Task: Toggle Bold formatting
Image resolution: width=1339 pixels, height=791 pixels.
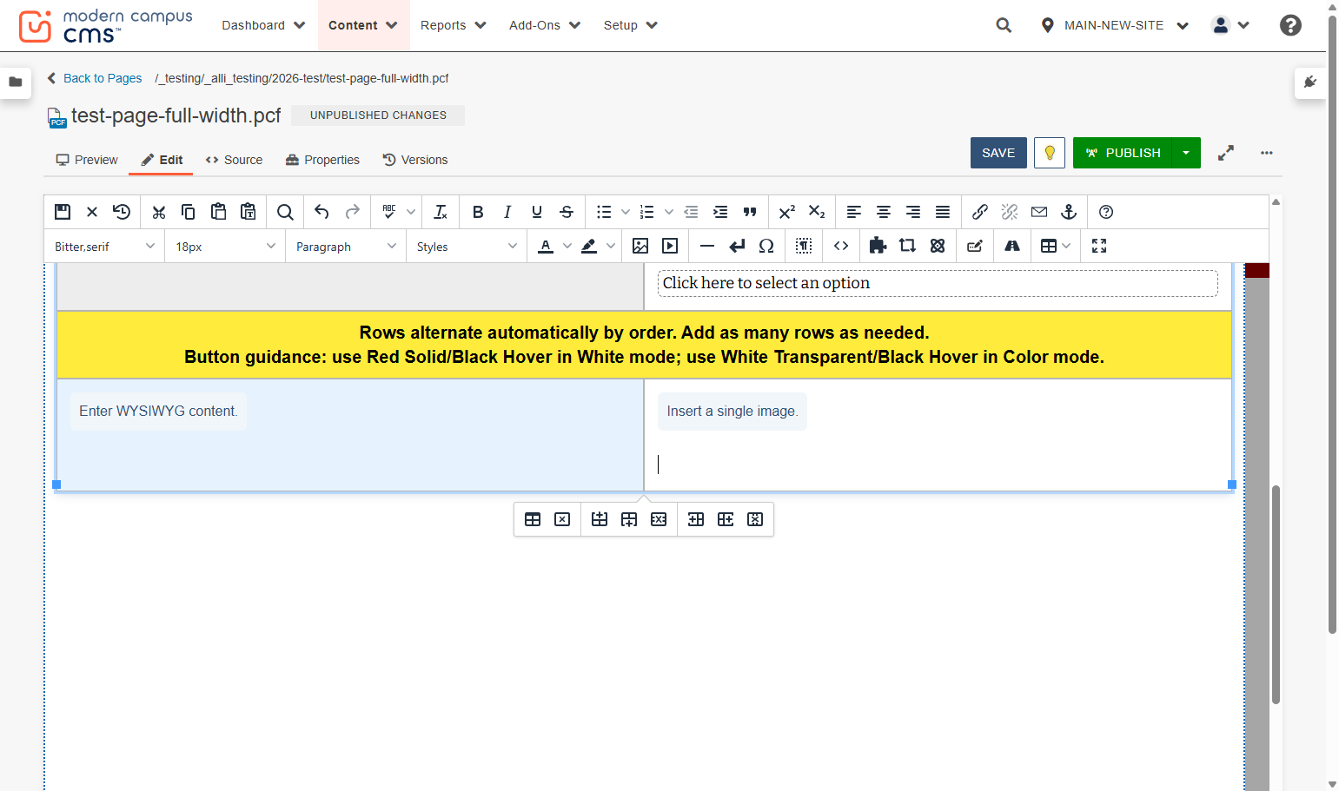Action: 478,212
